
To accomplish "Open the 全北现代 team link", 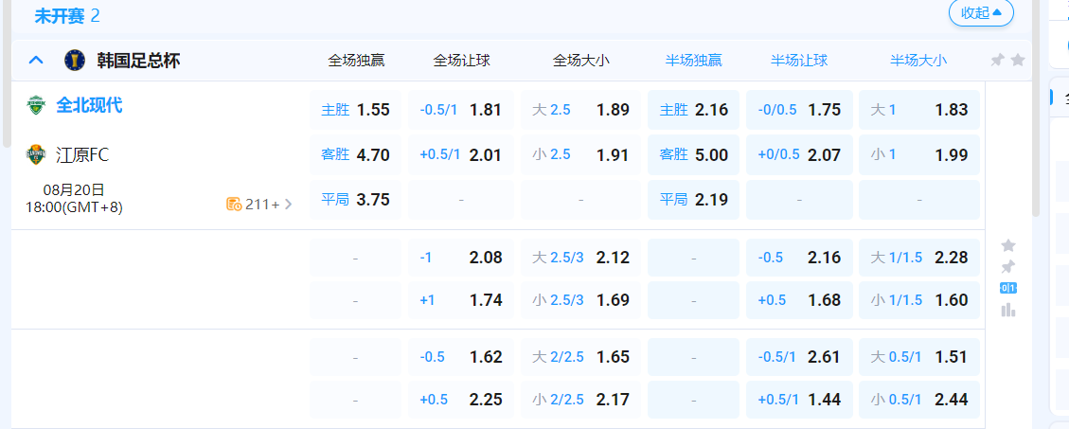I will [89, 105].
